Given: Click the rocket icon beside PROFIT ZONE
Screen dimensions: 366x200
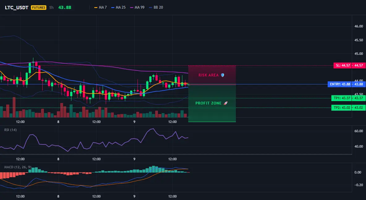Looking at the screenshot, I should click(225, 103).
